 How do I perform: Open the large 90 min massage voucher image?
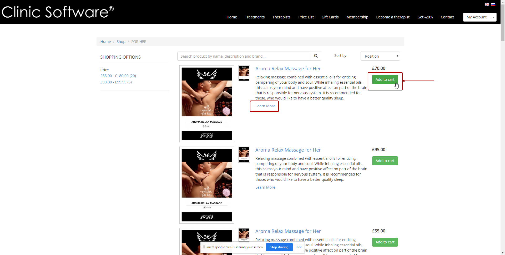207,104
